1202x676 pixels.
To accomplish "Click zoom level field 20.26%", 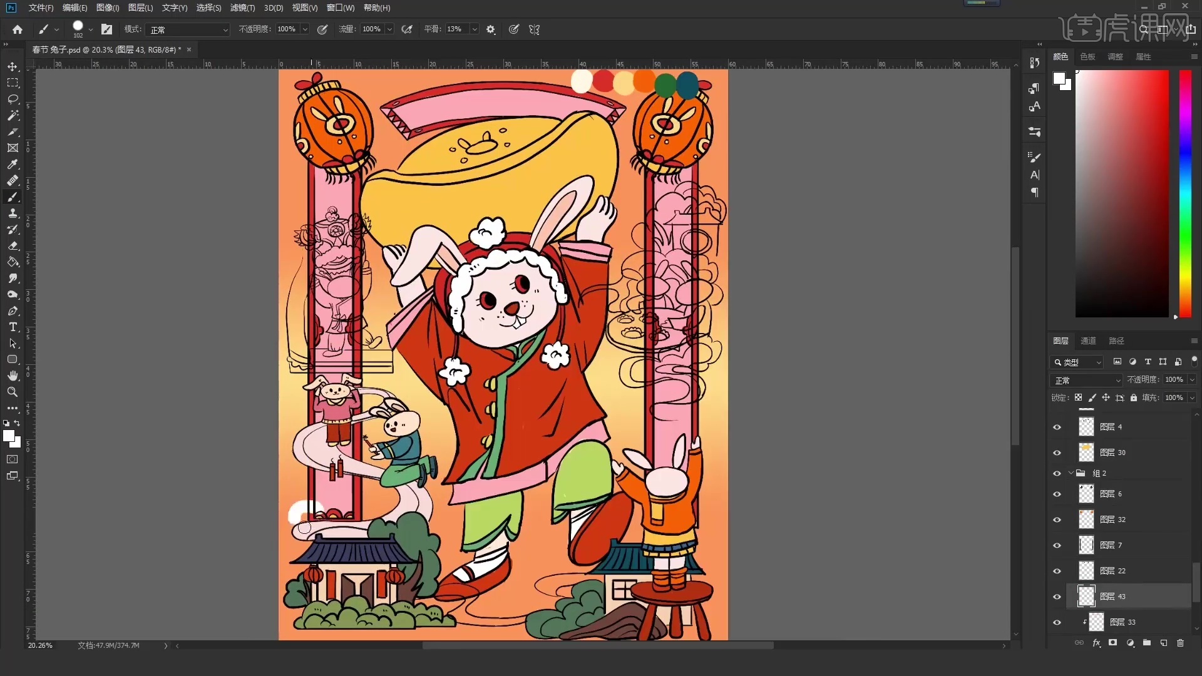I will point(40,645).
